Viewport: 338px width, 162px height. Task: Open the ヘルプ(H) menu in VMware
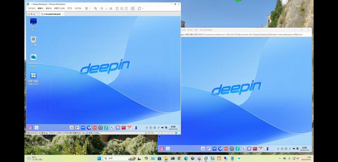click(x=77, y=8)
